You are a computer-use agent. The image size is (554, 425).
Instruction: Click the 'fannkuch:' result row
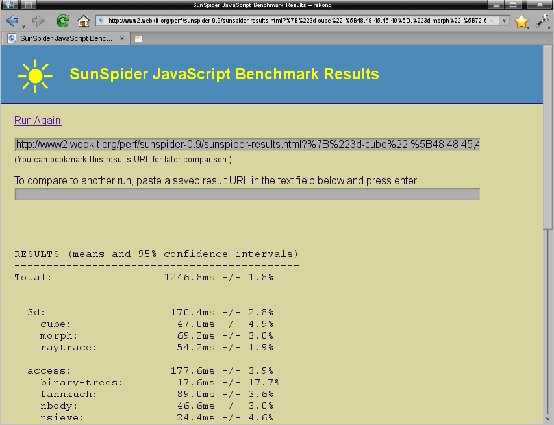tap(157, 394)
